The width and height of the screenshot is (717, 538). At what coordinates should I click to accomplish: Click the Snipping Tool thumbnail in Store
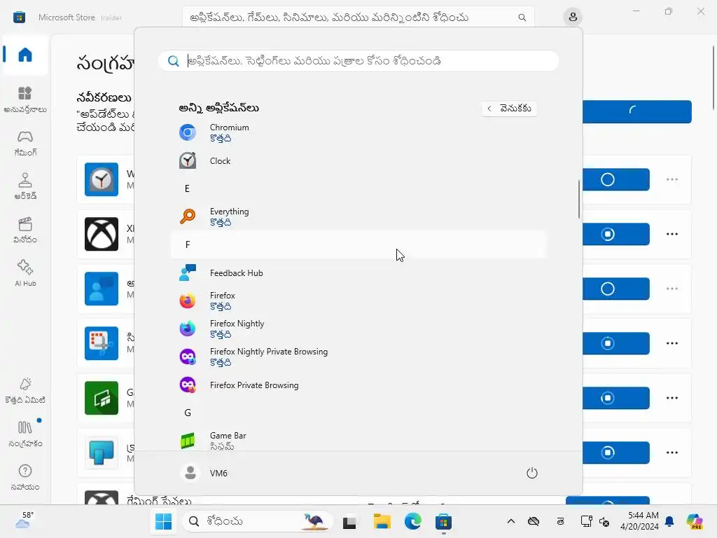pyautogui.click(x=102, y=343)
